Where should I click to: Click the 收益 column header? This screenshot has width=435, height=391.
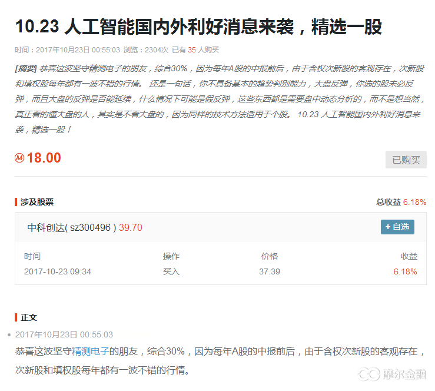pos(409,256)
